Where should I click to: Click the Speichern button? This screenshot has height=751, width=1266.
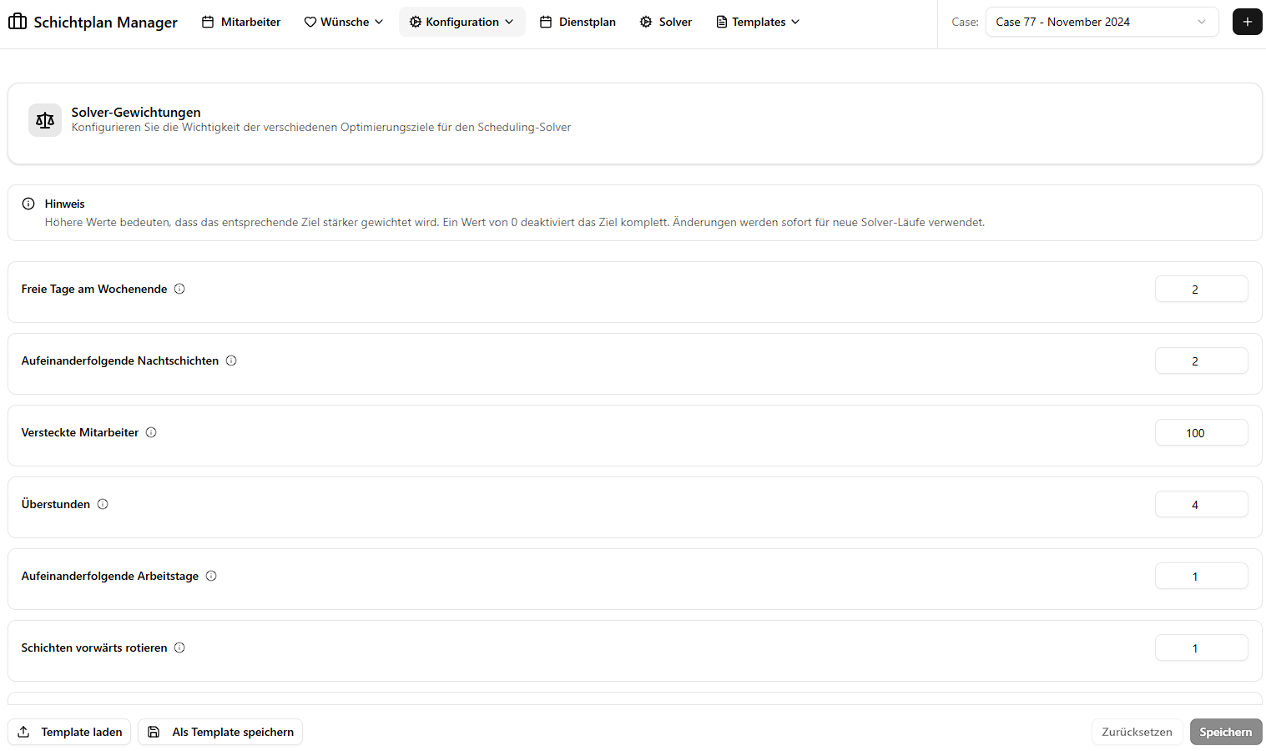click(1225, 732)
